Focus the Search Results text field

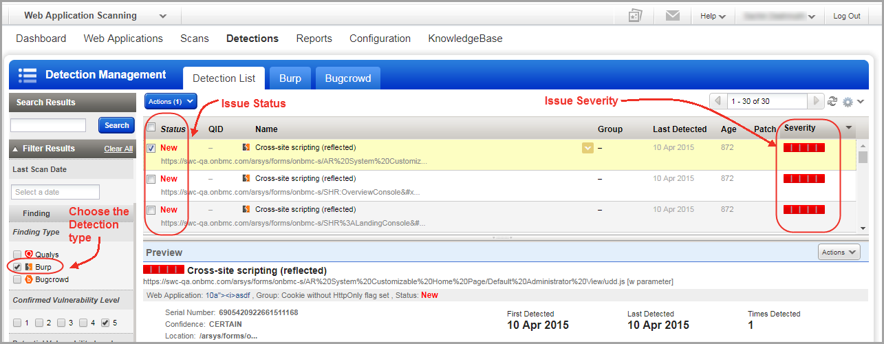point(48,125)
